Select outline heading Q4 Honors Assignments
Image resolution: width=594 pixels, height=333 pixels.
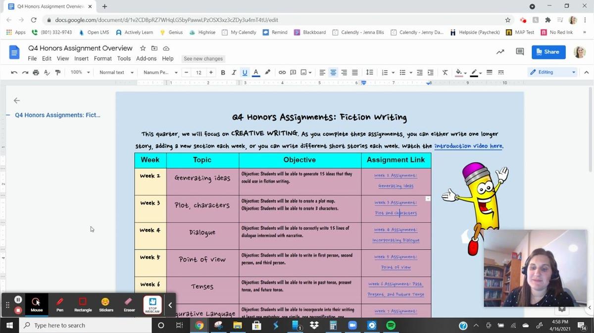(57, 115)
